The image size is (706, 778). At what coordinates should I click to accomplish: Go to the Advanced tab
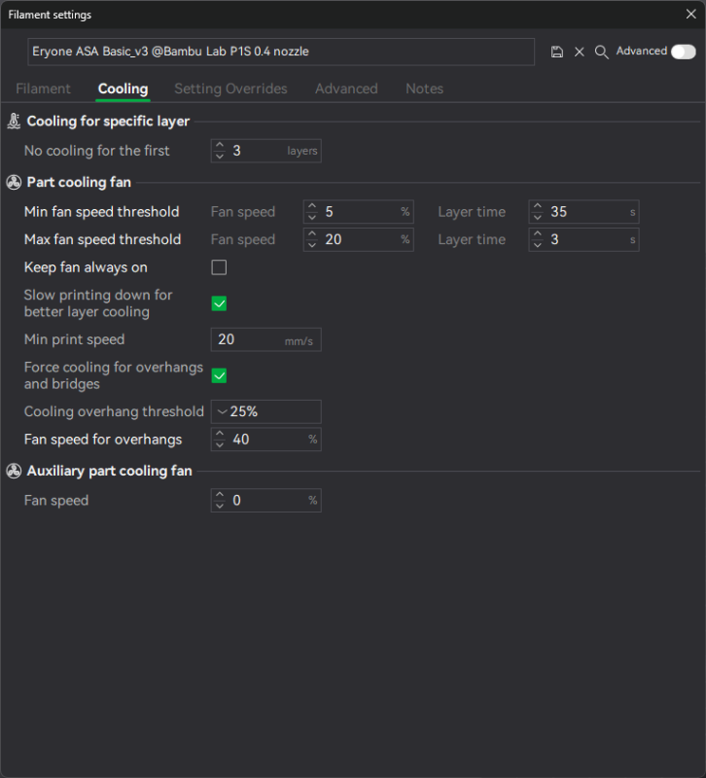(x=346, y=88)
